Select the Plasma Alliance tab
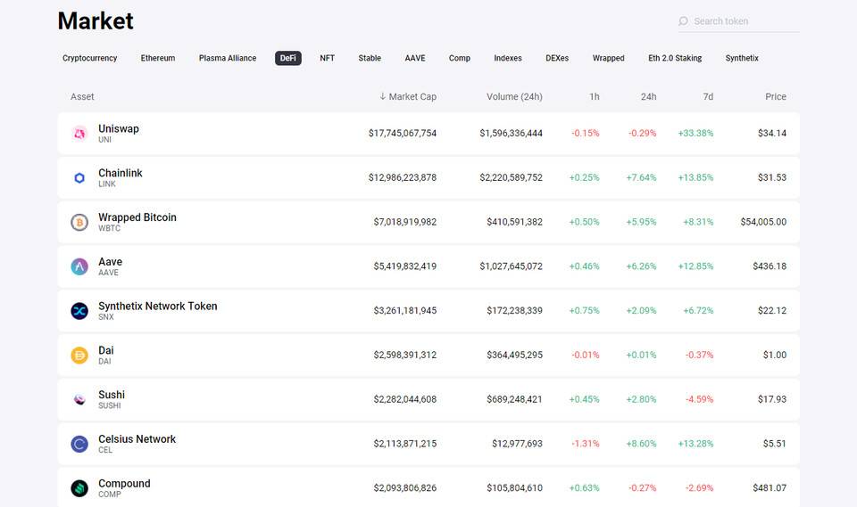 (228, 58)
